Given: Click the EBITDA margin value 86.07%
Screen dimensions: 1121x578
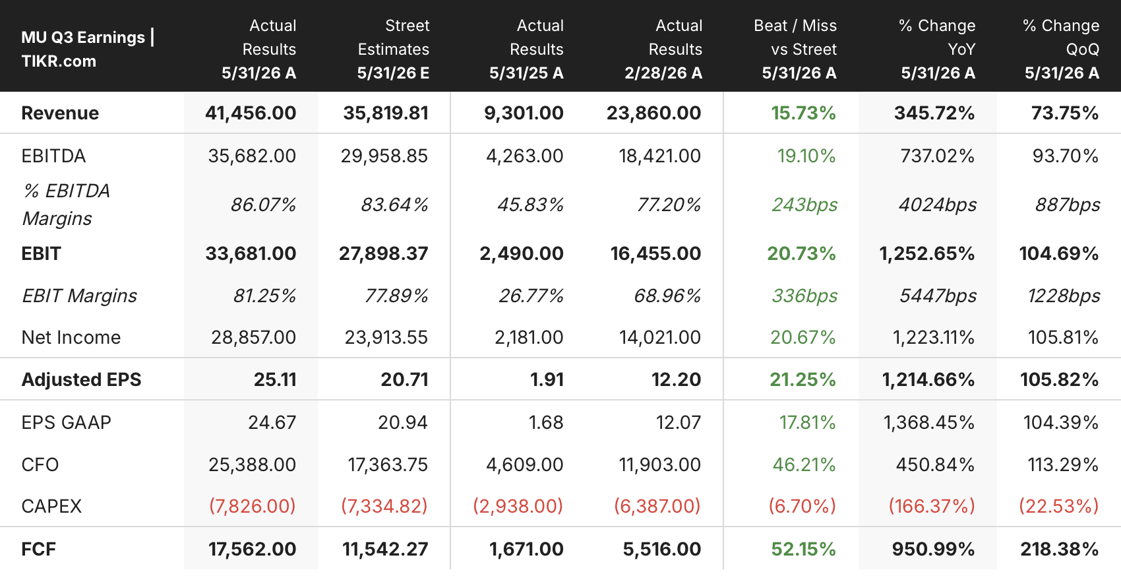Looking at the screenshot, I should [263, 205].
